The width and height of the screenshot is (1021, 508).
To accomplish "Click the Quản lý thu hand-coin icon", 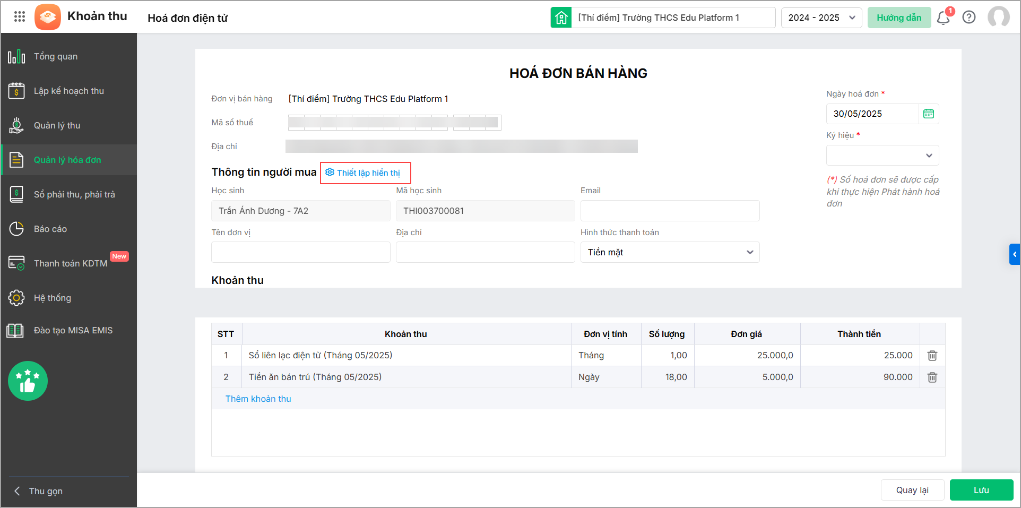I will pyautogui.click(x=16, y=125).
